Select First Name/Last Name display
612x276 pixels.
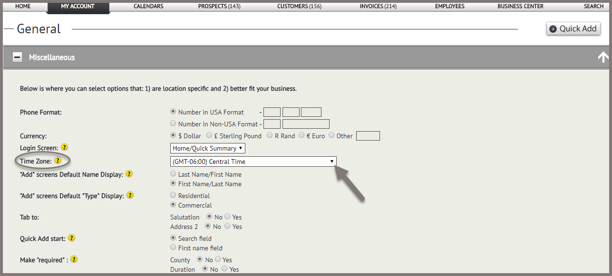(173, 183)
